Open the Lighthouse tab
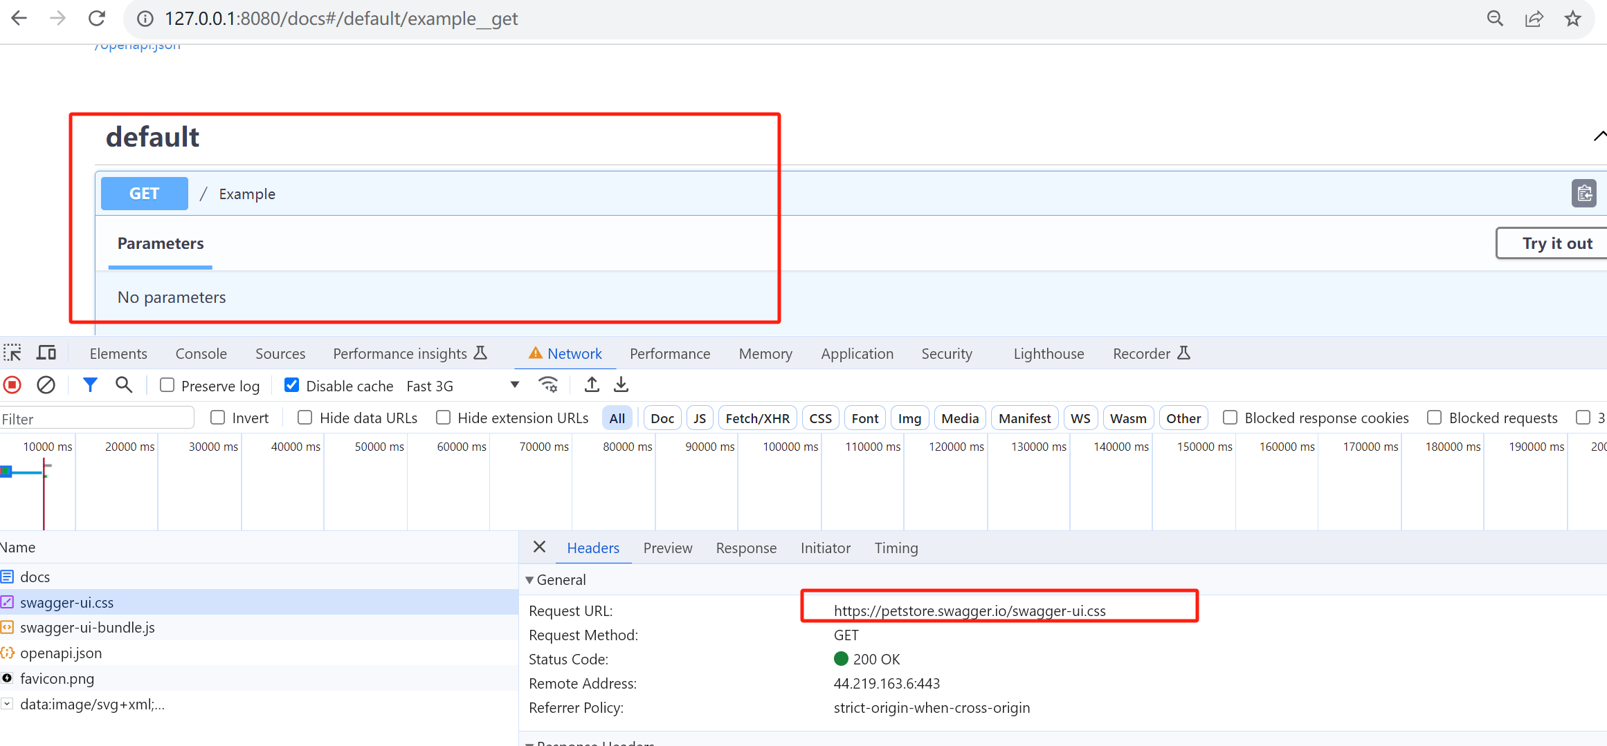Viewport: 1607px width, 746px height. click(x=1048, y=353)
